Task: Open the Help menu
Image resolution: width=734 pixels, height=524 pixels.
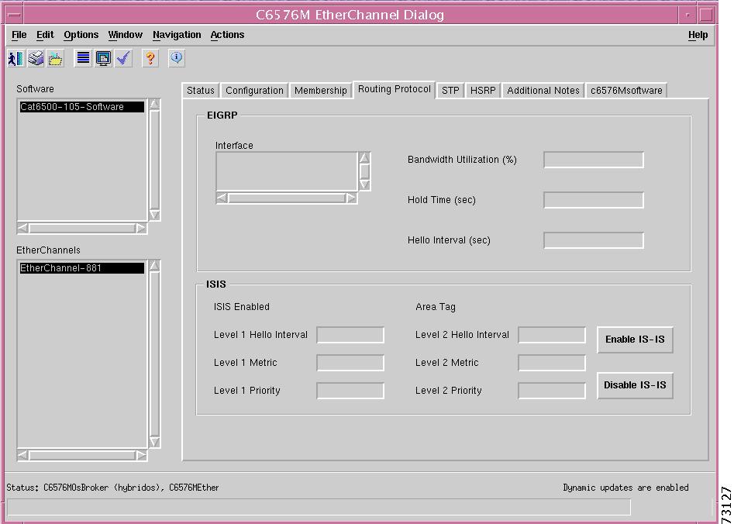Action: click(698, 35)
